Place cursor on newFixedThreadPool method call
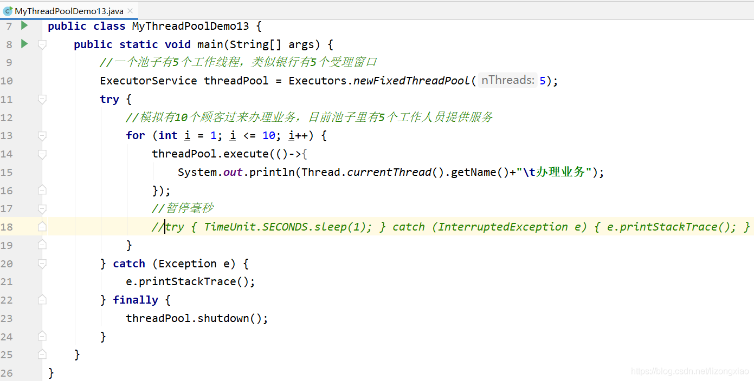Viewport: 754px width, 381px height. (x=411, y=81)
